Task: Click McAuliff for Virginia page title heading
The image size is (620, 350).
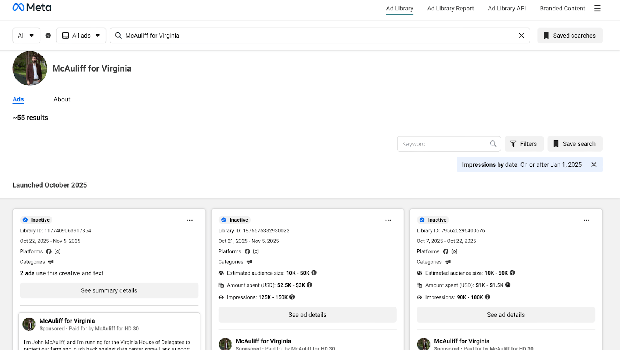Action: [92, 68]
